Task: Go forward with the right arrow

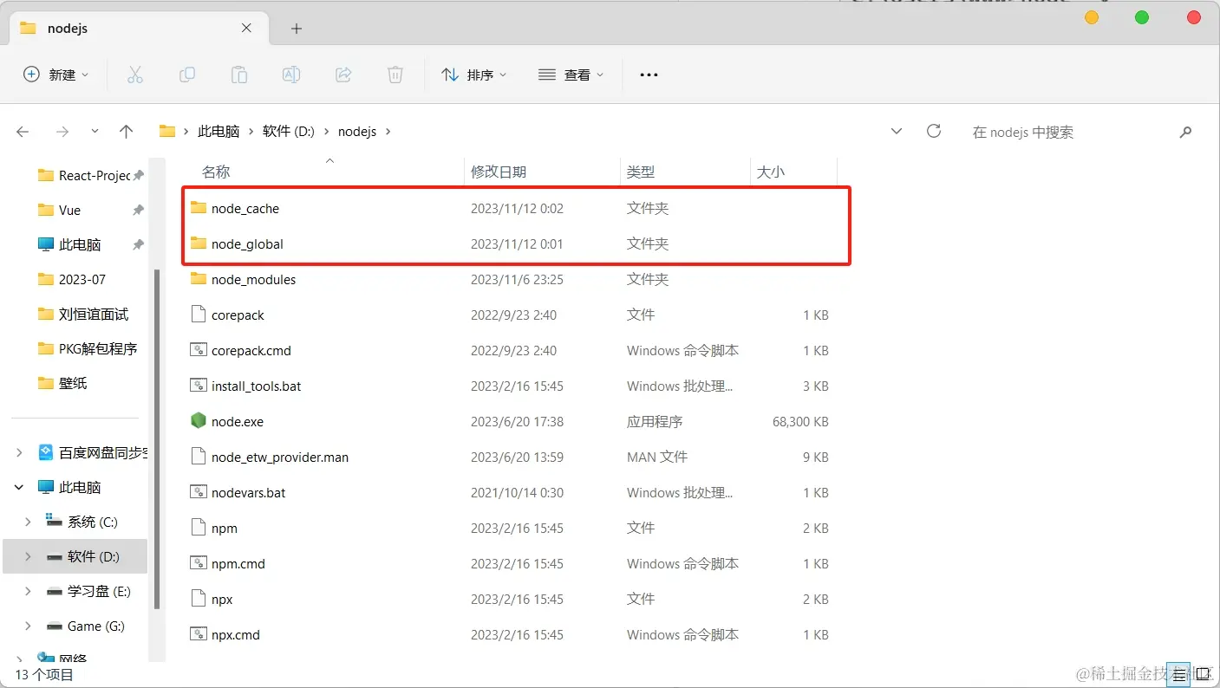Action: tap(62, 132)
